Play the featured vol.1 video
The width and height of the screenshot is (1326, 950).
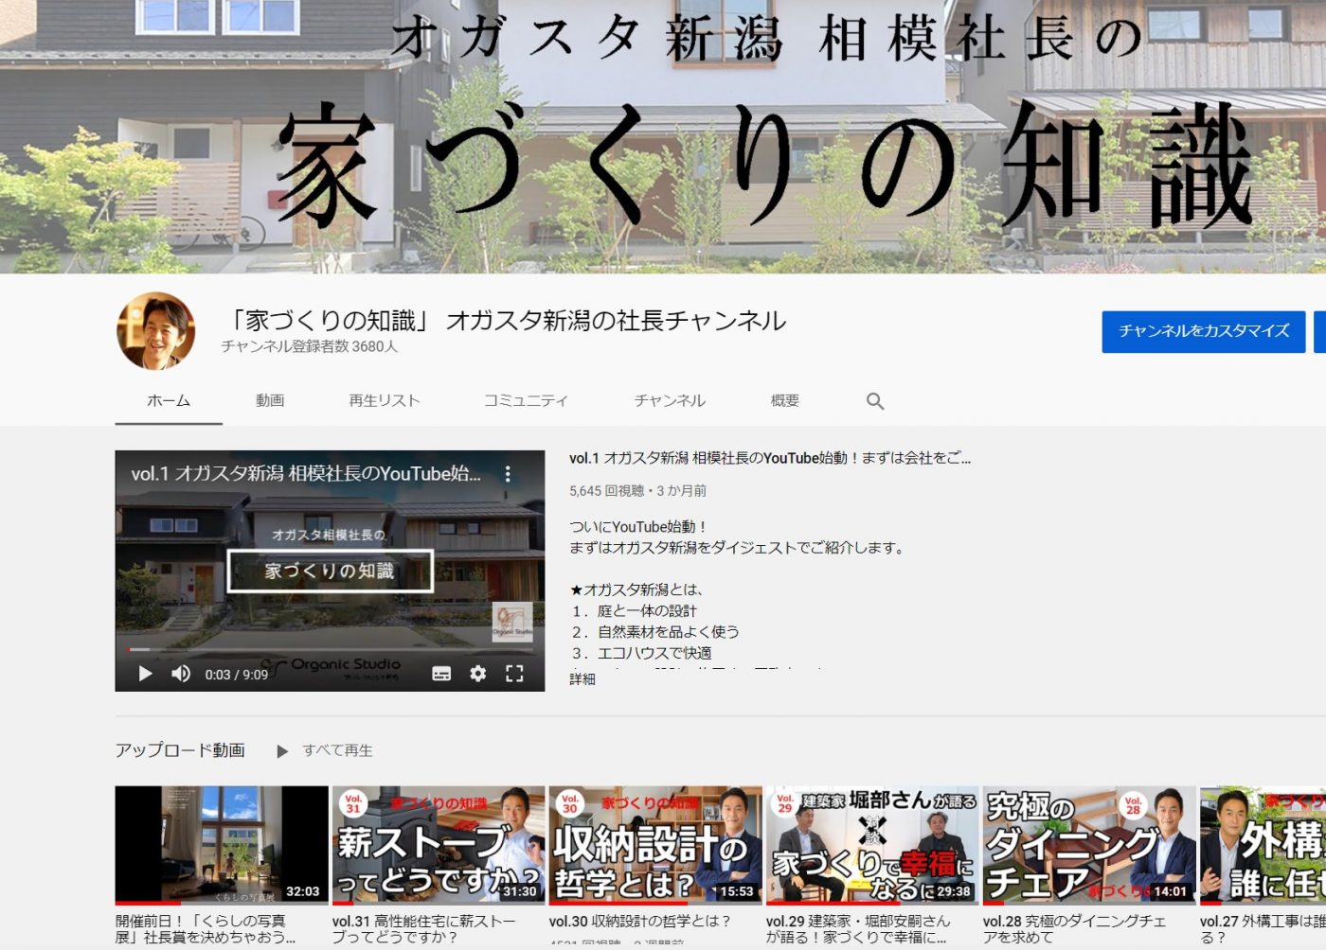tap(145, 674)
